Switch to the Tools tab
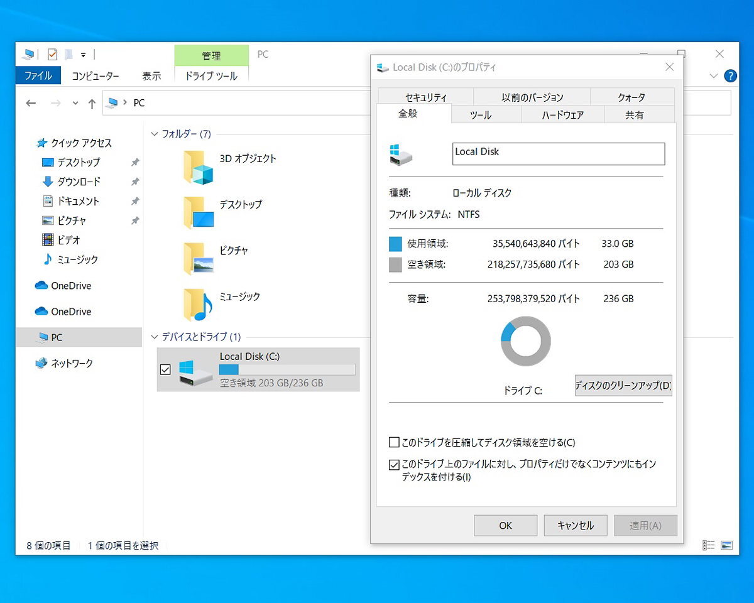Screen dimensions: 754x603 coord(481,115)
